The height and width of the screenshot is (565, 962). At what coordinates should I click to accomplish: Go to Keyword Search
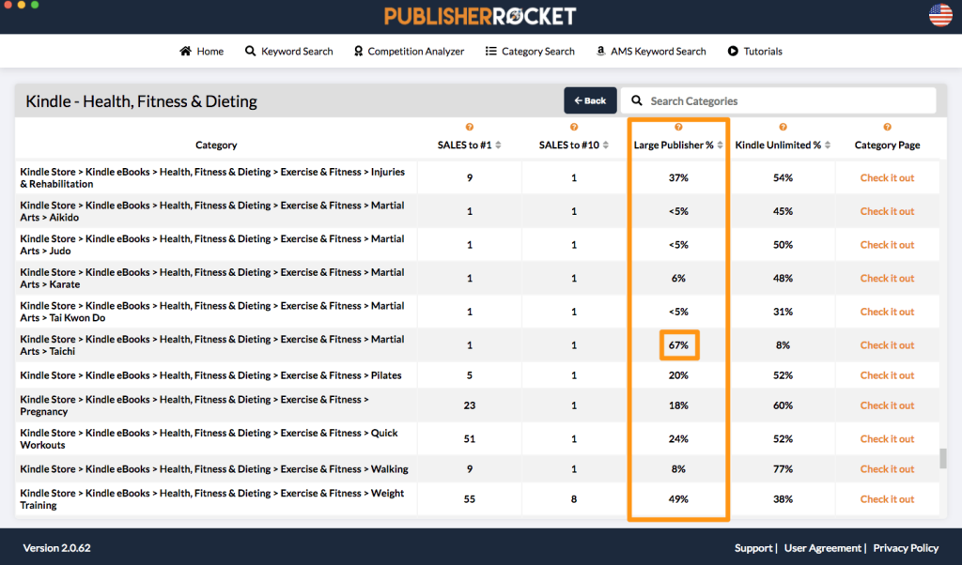point(289,51)
